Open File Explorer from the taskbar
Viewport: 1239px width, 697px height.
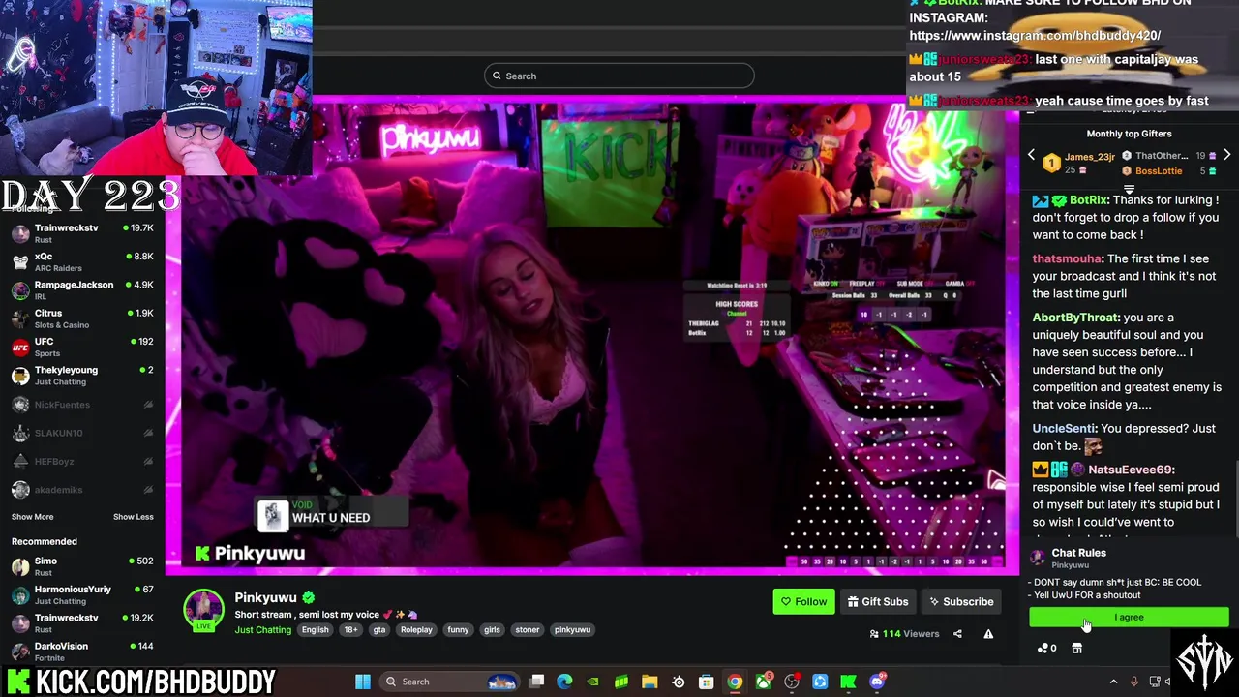point(650,682)
